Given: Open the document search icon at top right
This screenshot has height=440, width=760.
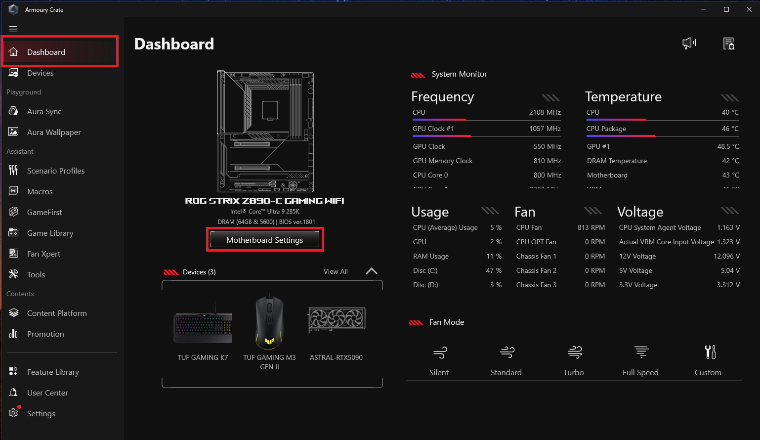Looking at the screenshot, I should click(729, 44).
